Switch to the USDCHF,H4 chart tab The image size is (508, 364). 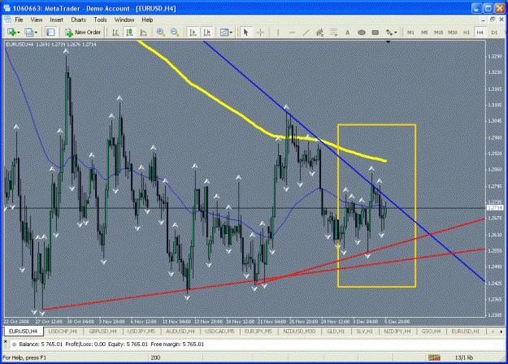coord(63,331)
